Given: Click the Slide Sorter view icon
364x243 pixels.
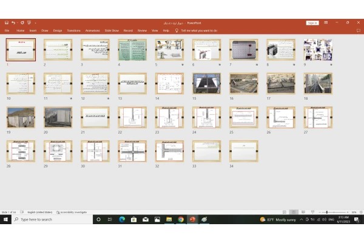Looking at the screenshot, I should [294, 212].
